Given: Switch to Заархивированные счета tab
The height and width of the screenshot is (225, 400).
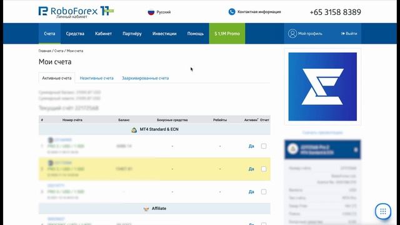Looking at the screenshot, I should click(145, 78).
